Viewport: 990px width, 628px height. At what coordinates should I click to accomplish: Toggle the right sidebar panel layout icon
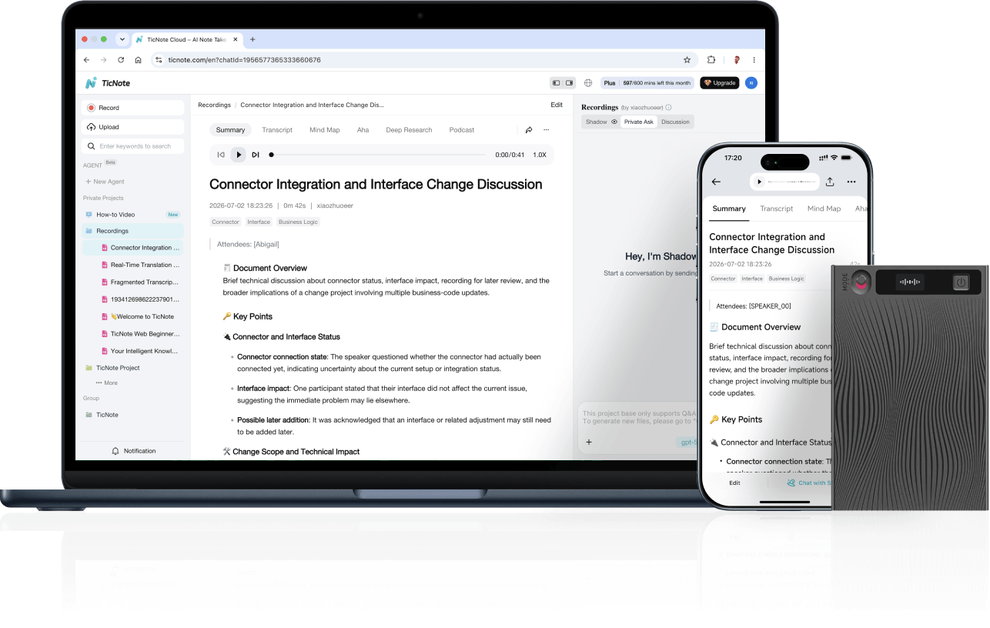click(x=570, y=83)
